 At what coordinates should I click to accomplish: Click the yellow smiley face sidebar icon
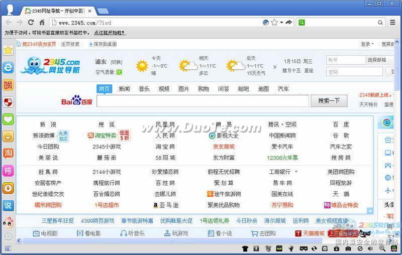click(8, 137)
